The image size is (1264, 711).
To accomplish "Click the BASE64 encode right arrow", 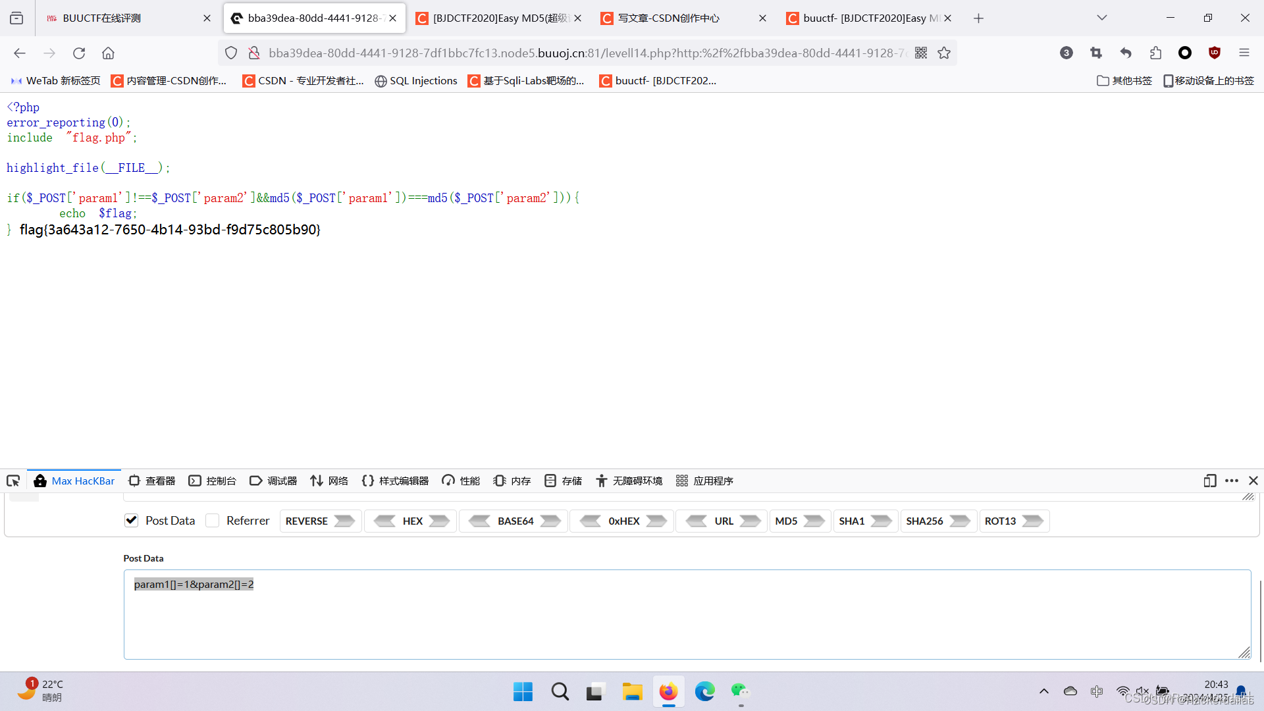I will [550, 521].
